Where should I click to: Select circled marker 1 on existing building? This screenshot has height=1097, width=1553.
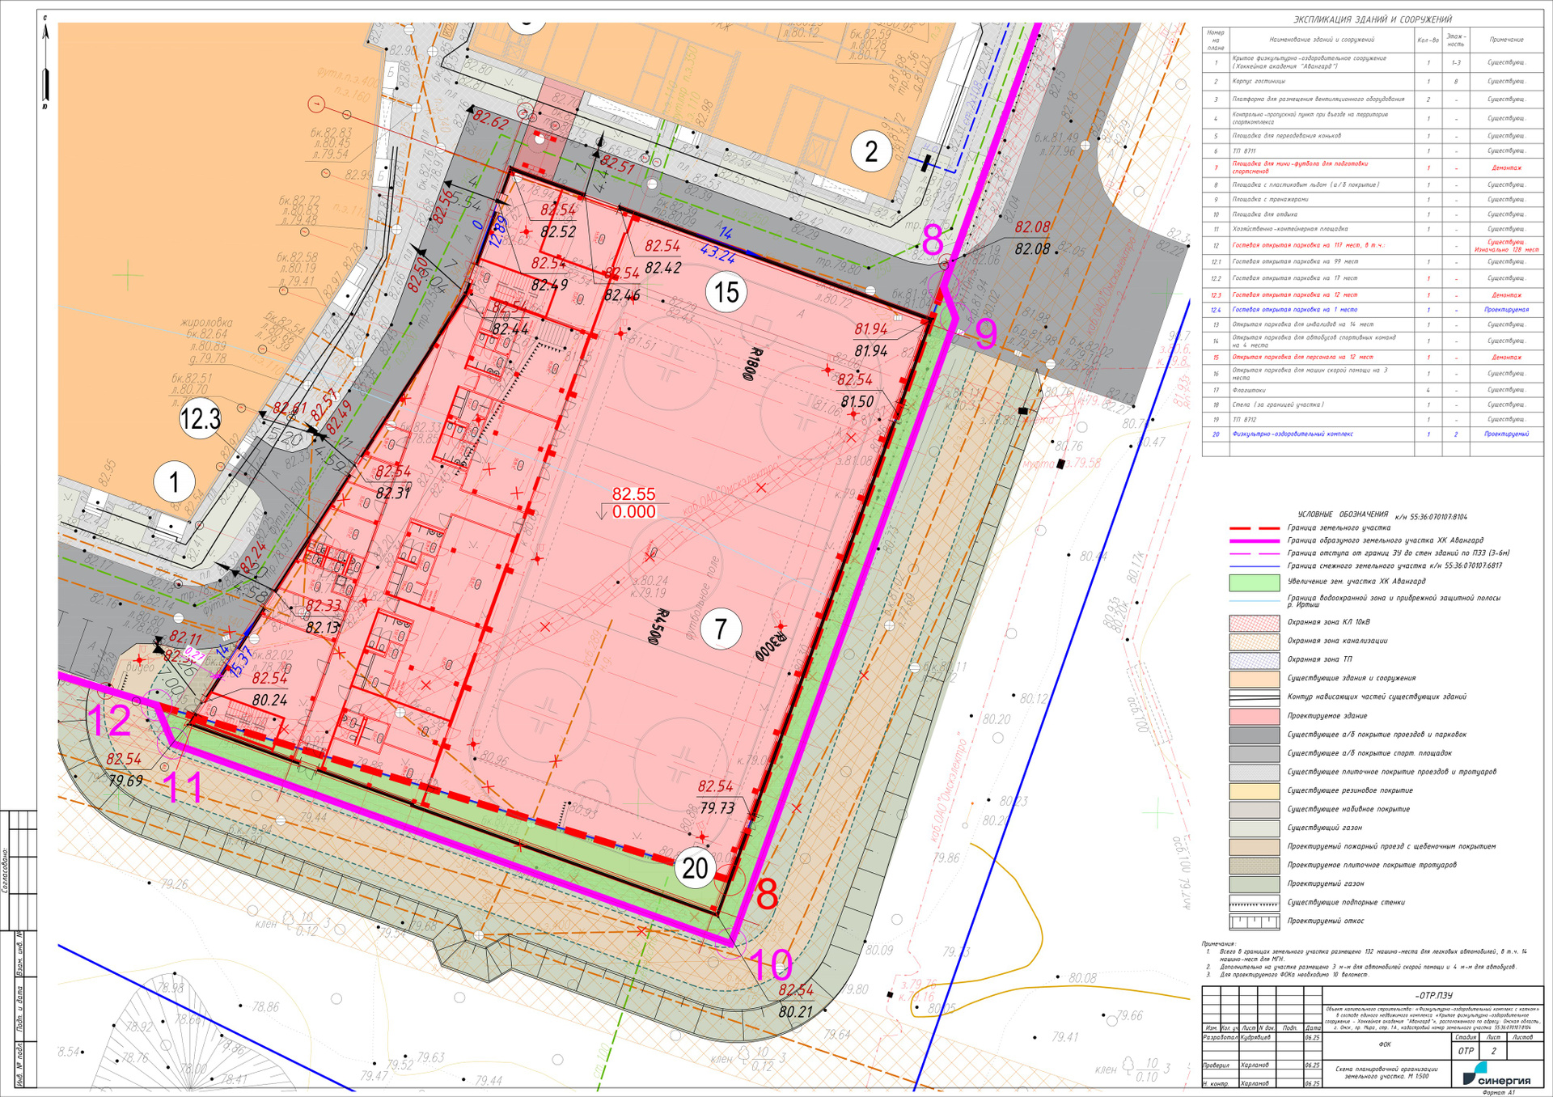point(174,482)
